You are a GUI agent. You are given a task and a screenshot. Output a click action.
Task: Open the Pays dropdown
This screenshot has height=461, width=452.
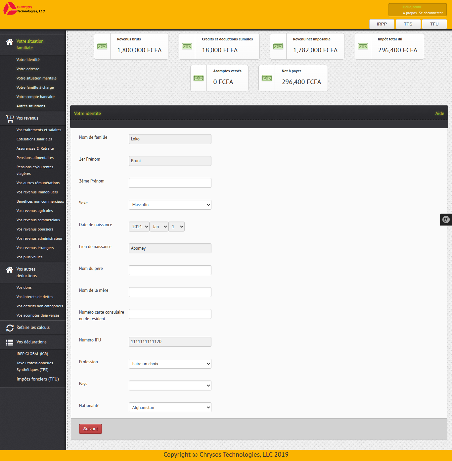pyautogui.click(x=170, y=385)
